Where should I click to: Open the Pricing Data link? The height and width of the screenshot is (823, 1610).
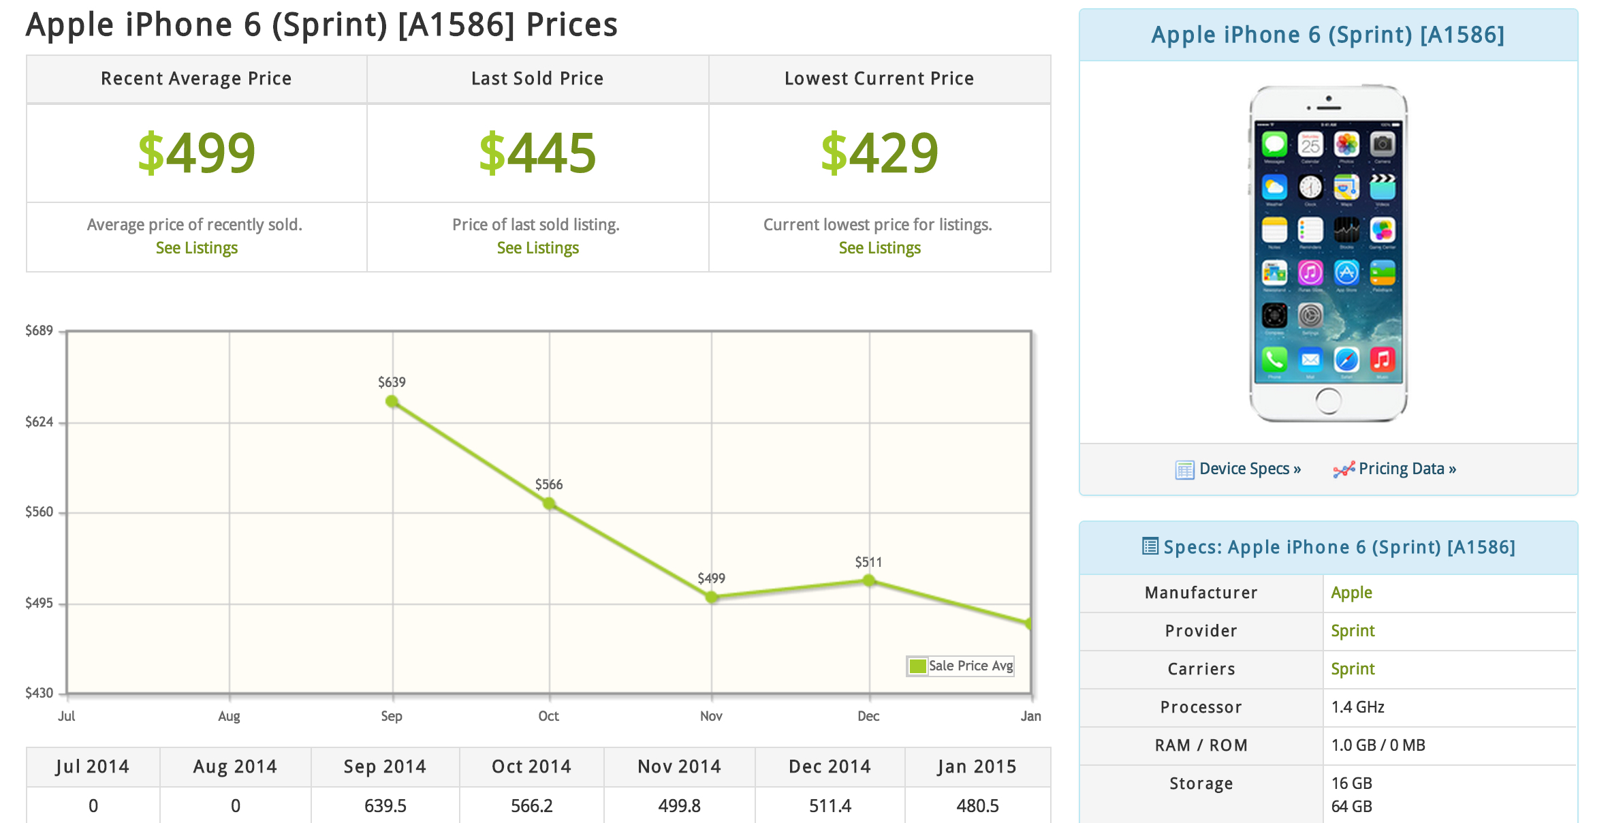click(1407, 469)
